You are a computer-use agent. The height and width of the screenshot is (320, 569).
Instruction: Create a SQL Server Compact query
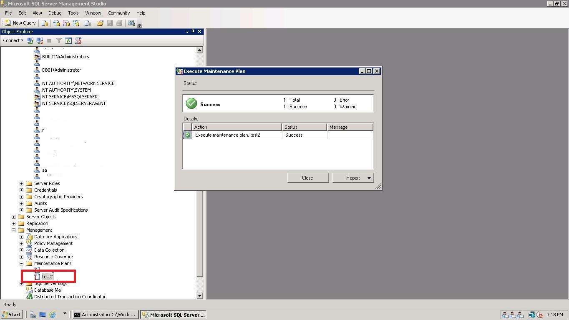87,23
